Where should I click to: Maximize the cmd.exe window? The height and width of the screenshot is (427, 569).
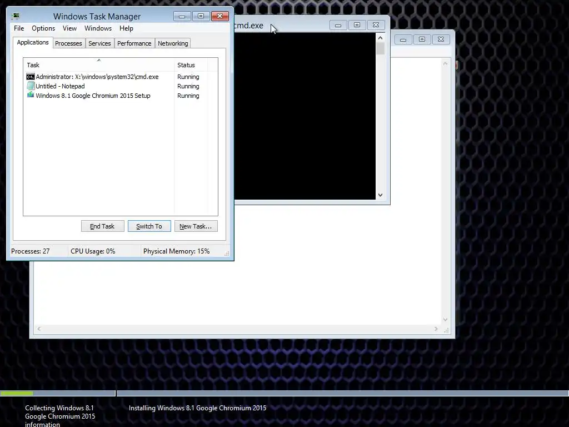pos(357,25)
